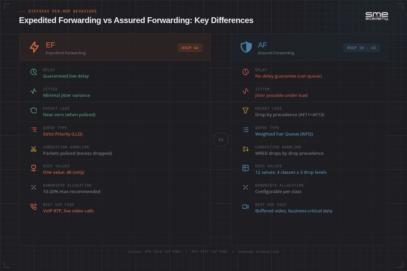Image resolution: width=407 pixels, height=271 pixels.
Task: Click 12 values: 4 classes x 3 drop levels
Action: [291, 172]
